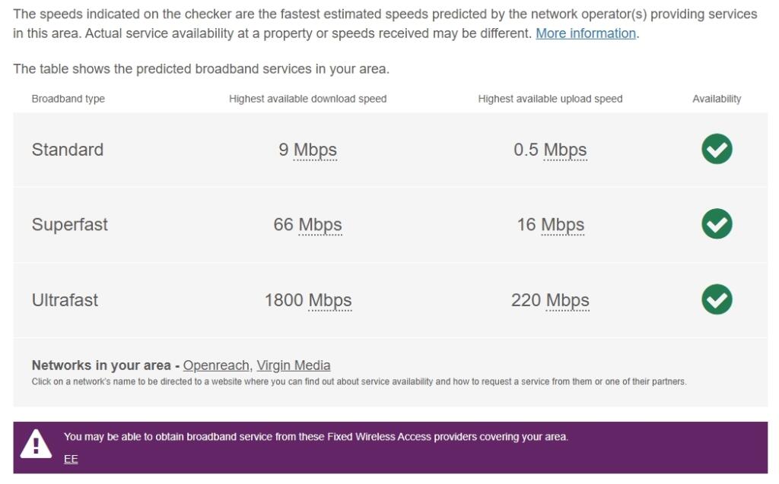Visit the Openreach network website link
This screenshot has width=779, height=484.
tap(215, 365)
